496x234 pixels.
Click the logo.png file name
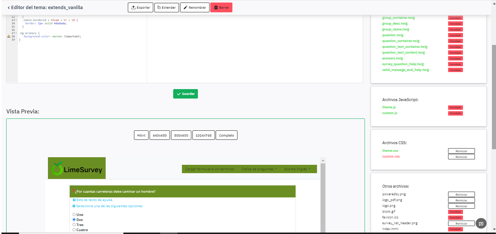pos(389,206)
